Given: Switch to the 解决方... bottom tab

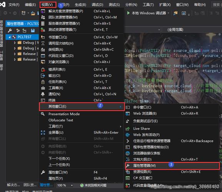Looking at the screenshot, I should pos(13,185).
